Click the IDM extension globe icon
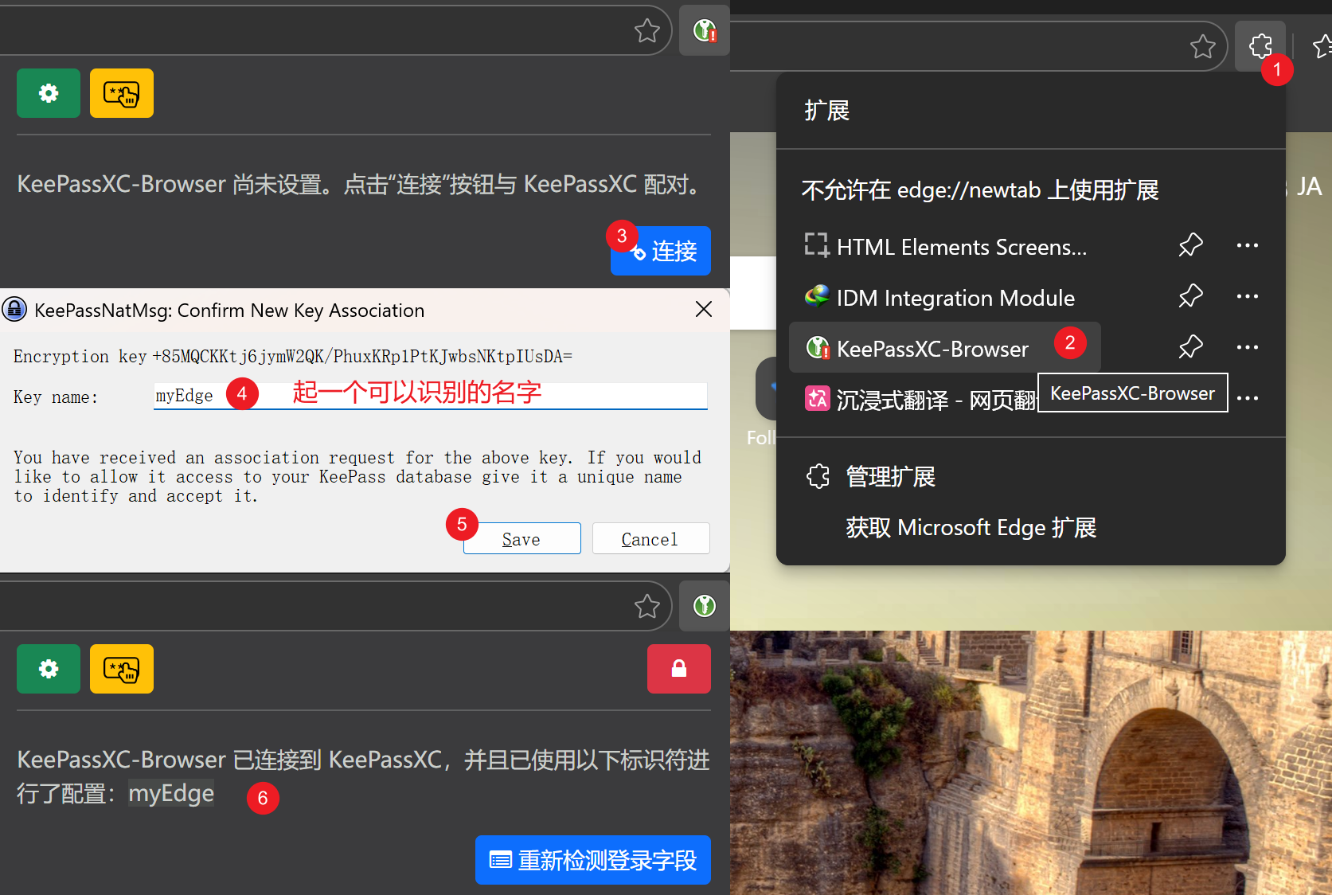The width and height of the screenshot is (1332, 895). [x=817, y=297]
